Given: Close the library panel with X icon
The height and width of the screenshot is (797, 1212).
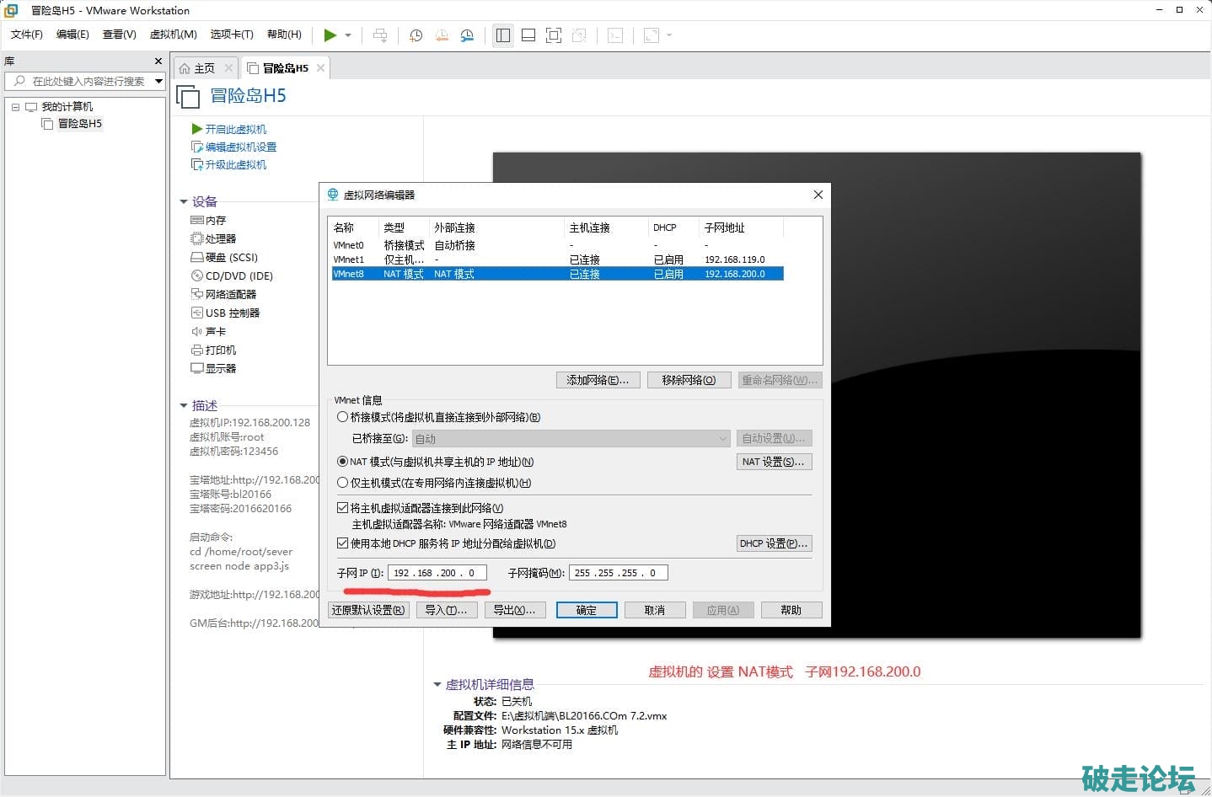Looking at the screenshot, I should [x=158, y=62].
